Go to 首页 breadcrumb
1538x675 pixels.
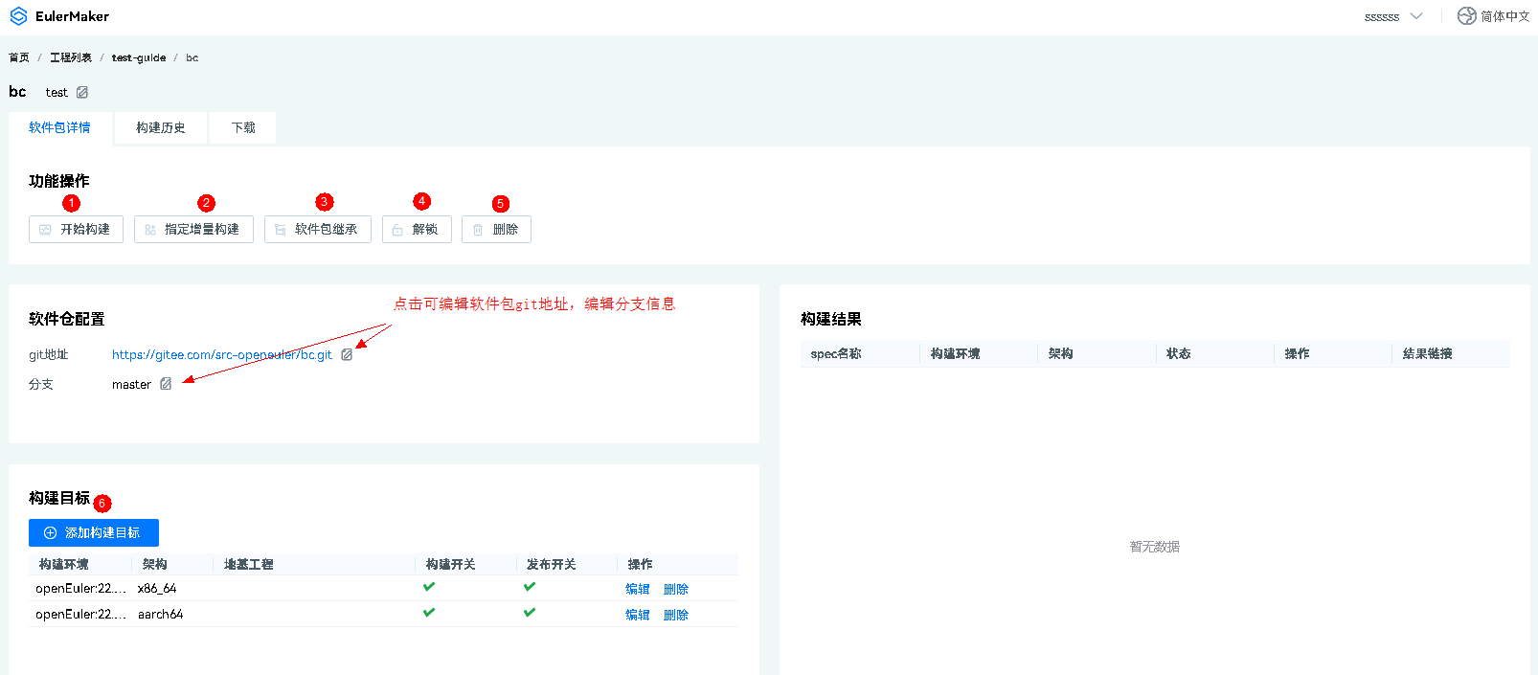pyautogui.click(x=19, y=57)
